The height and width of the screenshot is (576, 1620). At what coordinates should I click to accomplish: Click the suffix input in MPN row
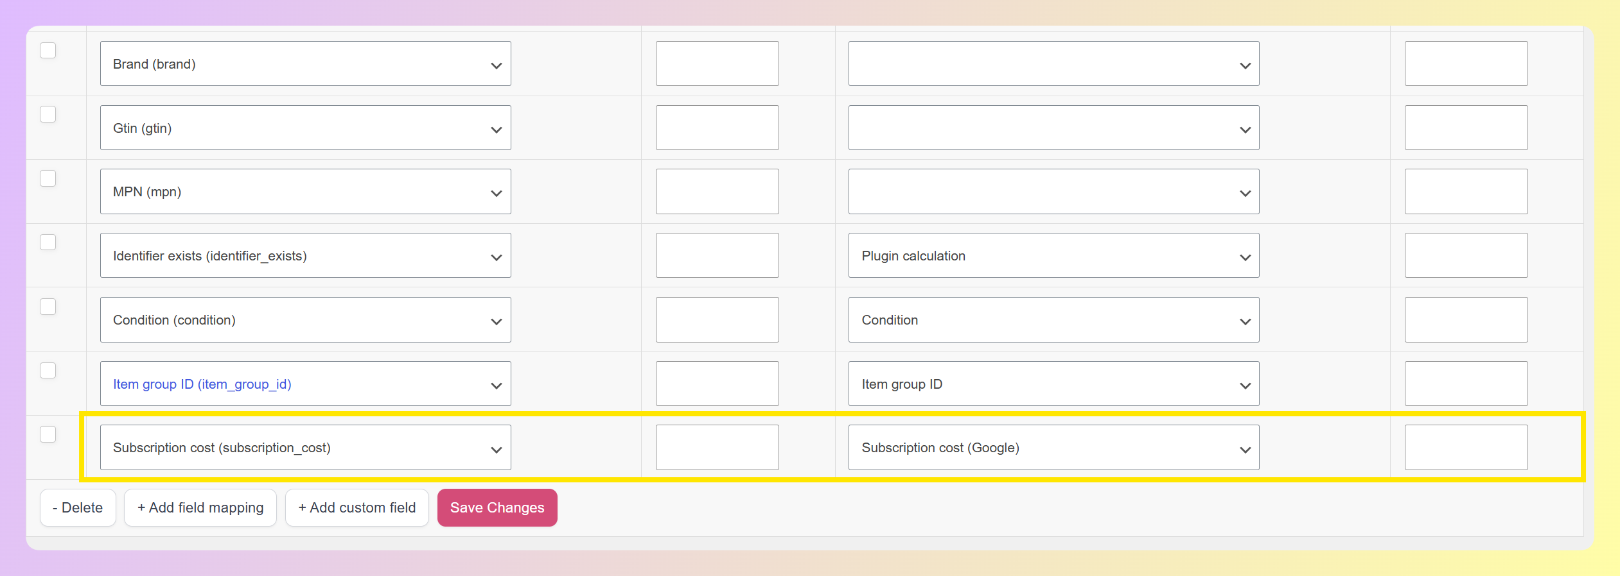(x=1466, y=191)
